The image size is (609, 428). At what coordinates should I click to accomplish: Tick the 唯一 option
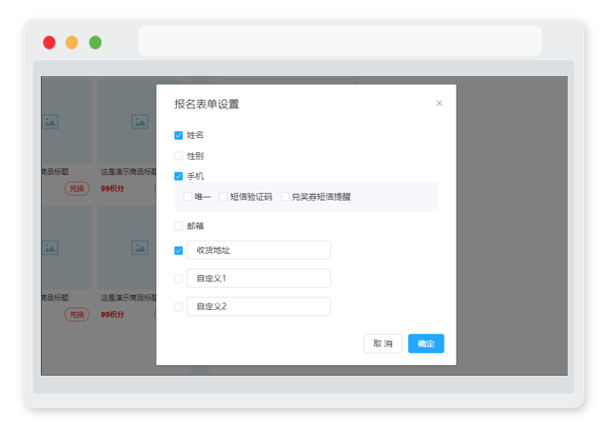point(187,197)
